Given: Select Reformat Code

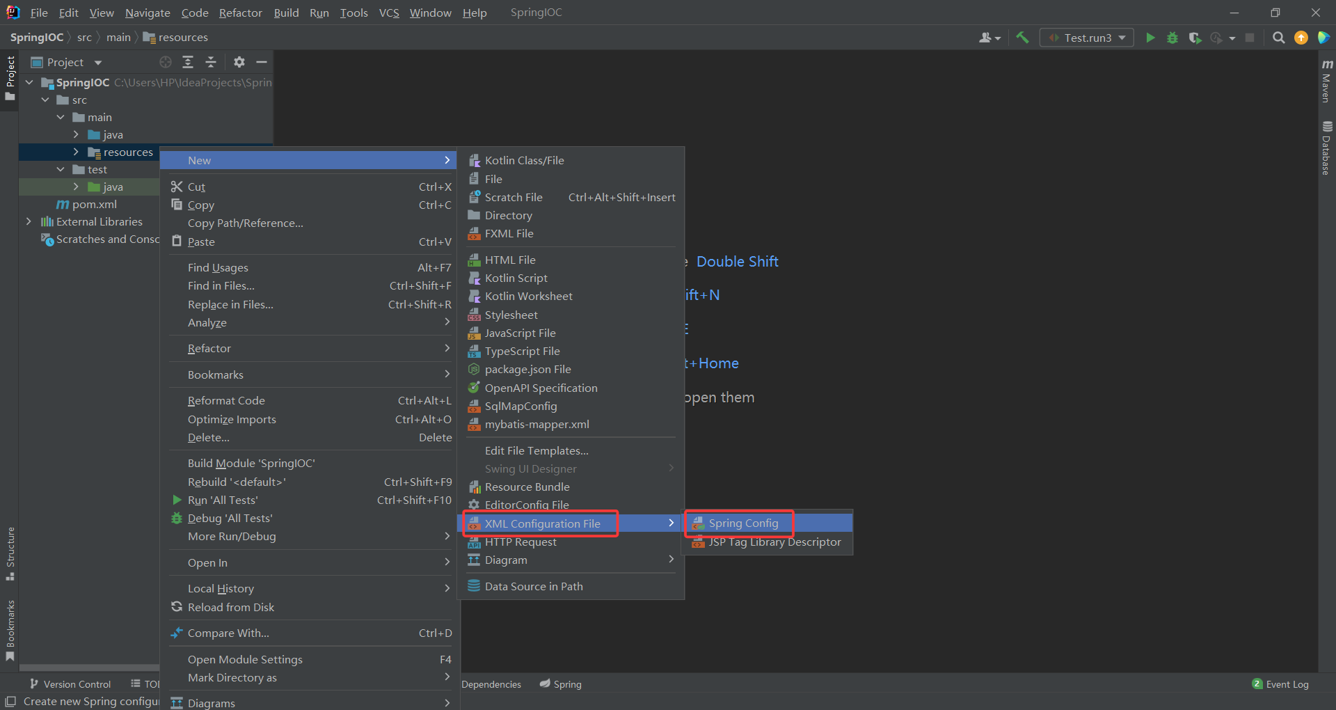Looking at the screenshot, I should pyautogui.click(x=310, y=400).
